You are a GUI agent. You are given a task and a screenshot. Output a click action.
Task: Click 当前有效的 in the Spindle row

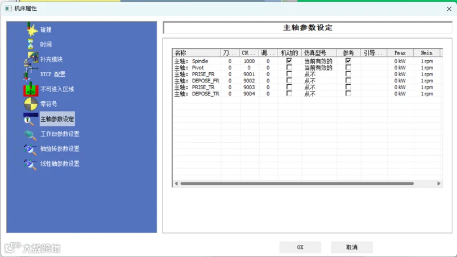[x=318, y=61]
